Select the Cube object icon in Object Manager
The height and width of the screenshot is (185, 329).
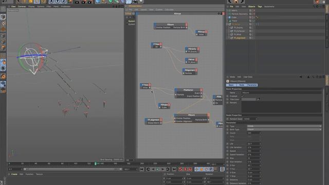click(x=230, y=17)
